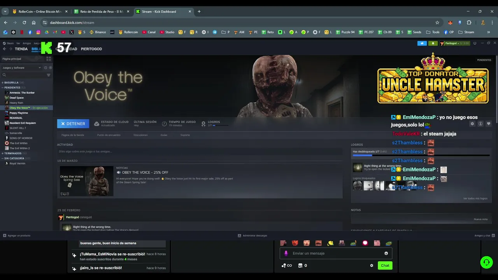Image resolution: width=498 pixels, height=280 pixels.
Task: Click the DETENER button
Action: 73,124
